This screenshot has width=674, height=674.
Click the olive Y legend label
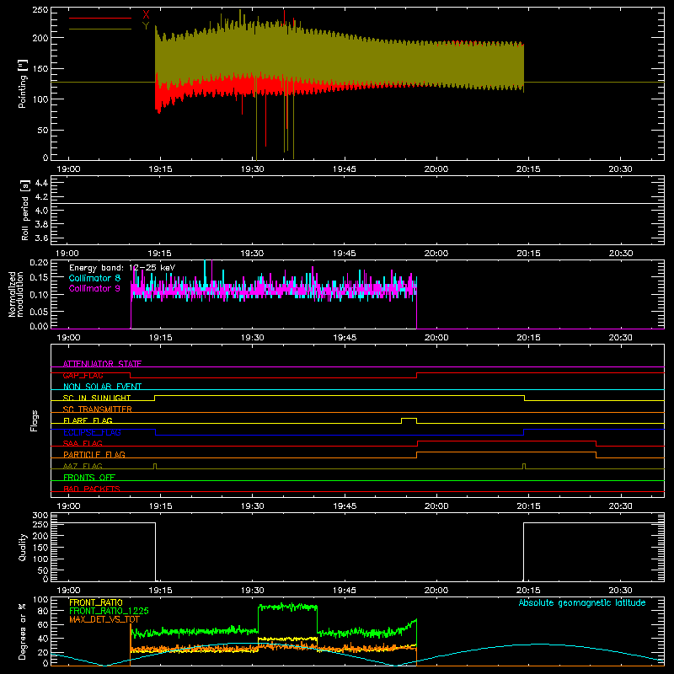click(x=146, y=26)
